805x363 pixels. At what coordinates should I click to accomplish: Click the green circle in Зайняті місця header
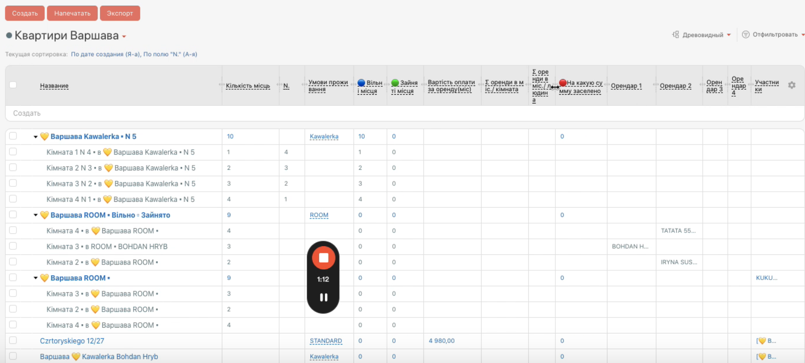[395, 83]
